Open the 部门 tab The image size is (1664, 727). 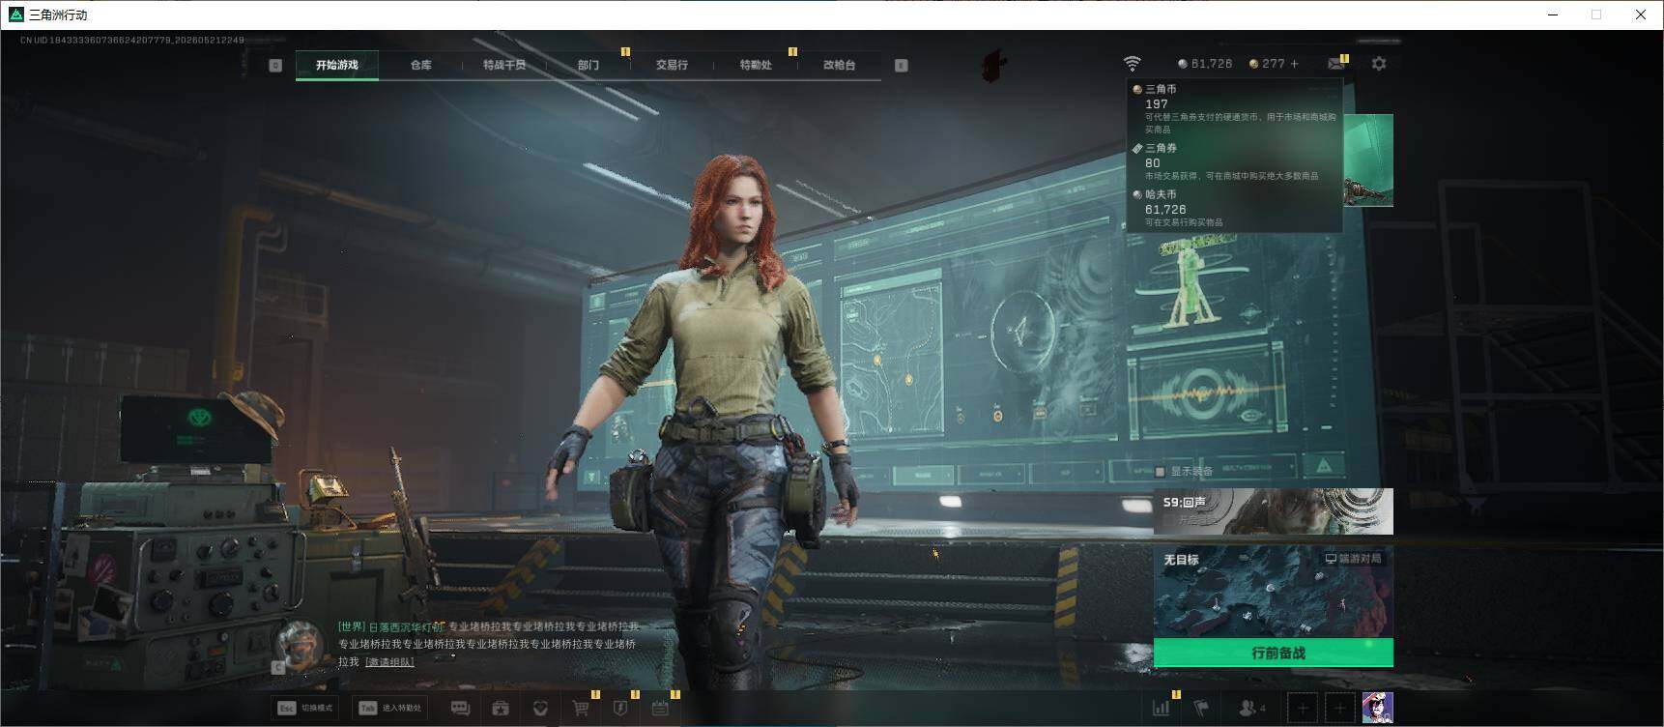tap(588, 65)
